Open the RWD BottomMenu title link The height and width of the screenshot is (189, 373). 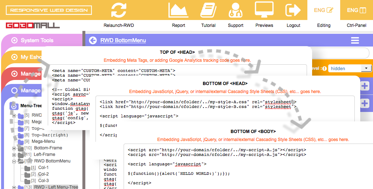click(123, 40)
